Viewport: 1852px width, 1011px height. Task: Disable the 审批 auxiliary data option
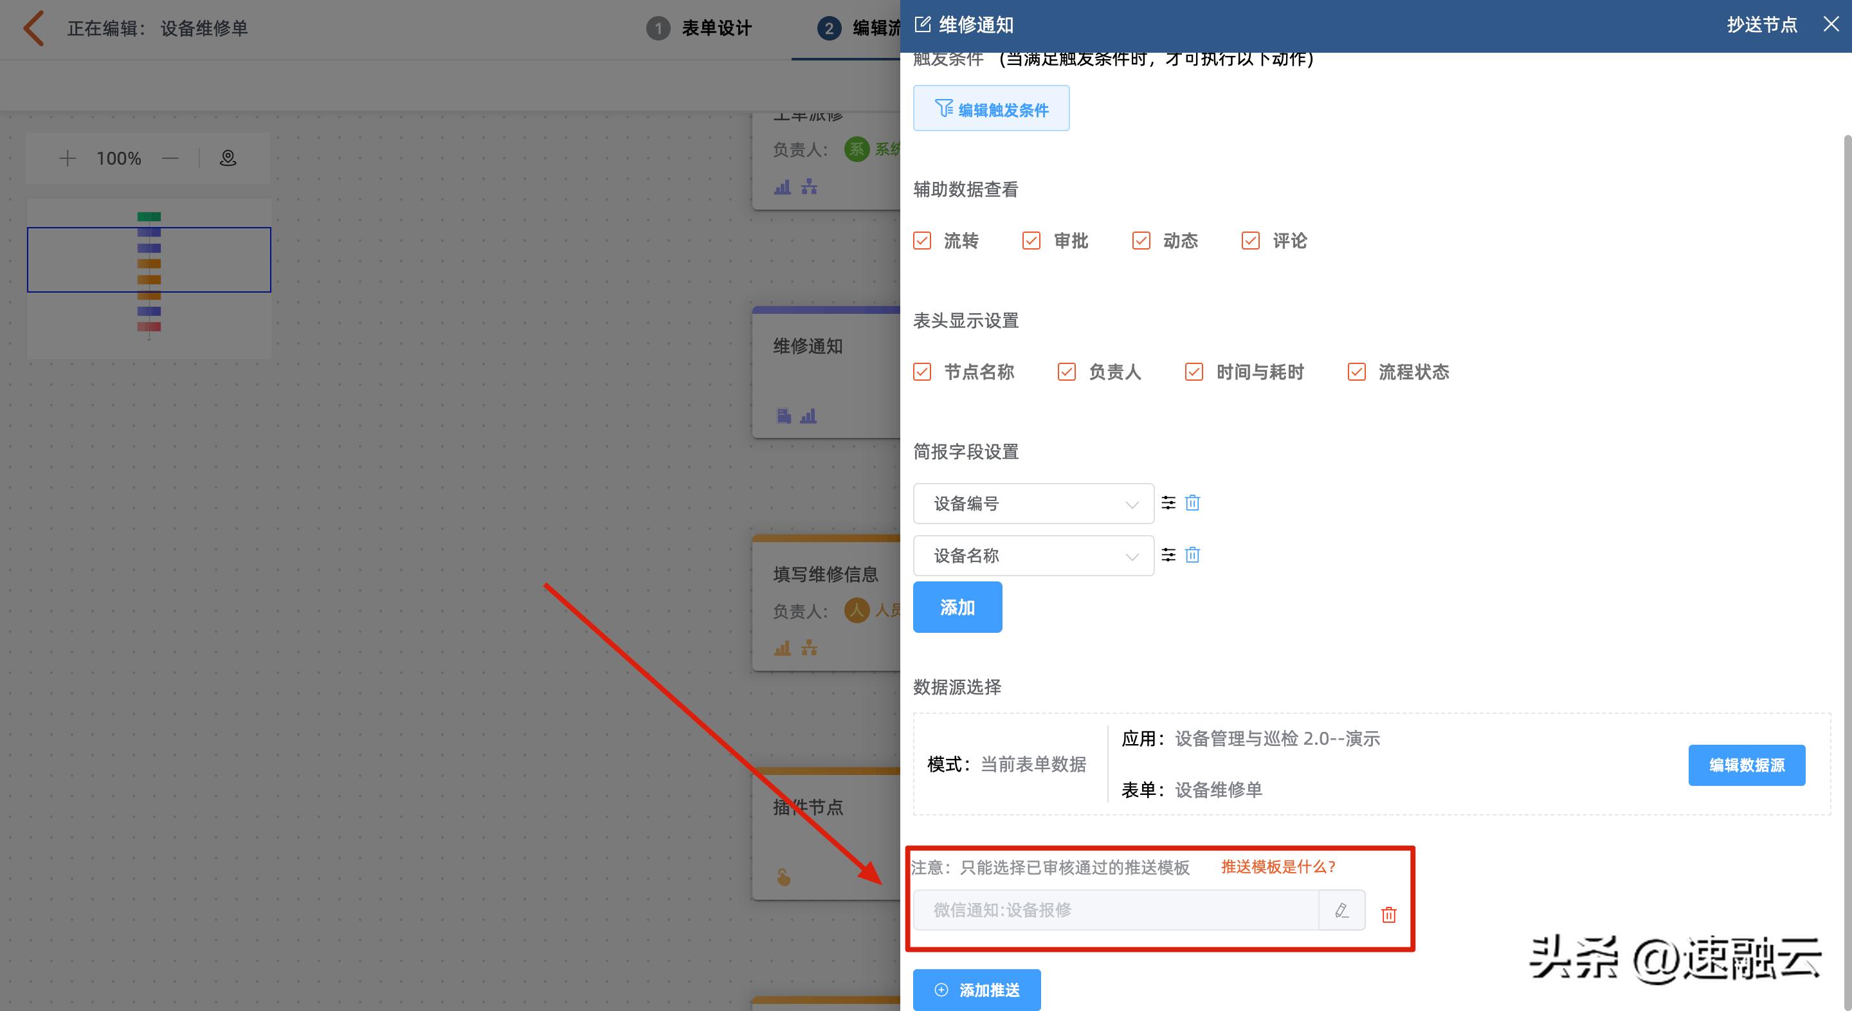coord(1031,240)
